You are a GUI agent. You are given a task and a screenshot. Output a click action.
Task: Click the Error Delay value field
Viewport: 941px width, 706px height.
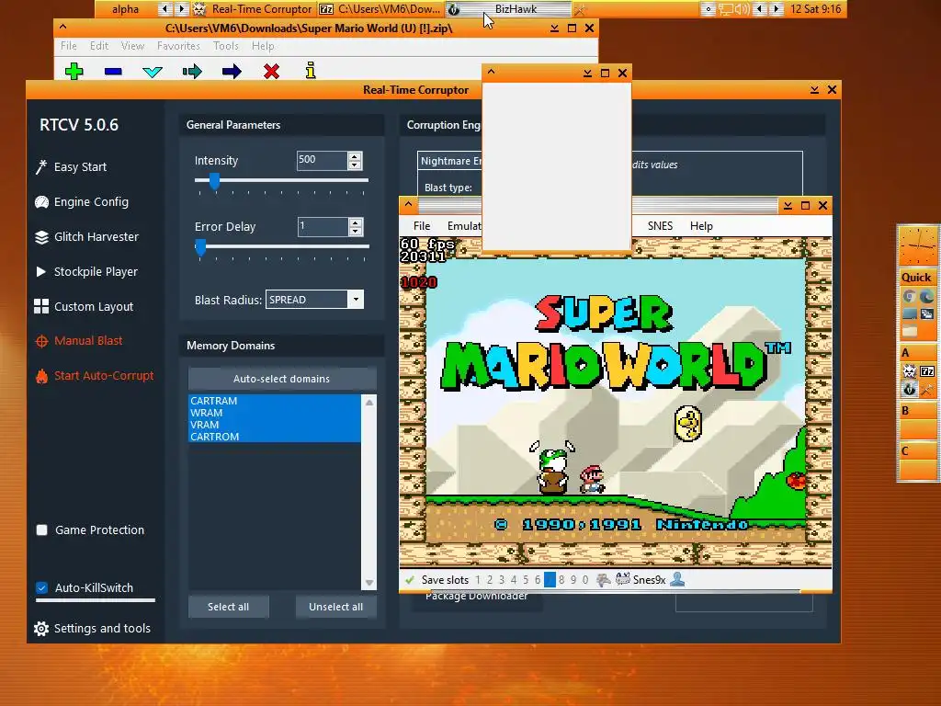pos(323,227)
